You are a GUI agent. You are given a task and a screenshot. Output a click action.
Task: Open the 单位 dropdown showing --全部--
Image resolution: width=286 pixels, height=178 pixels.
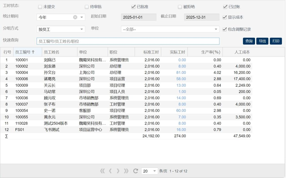[216, 29]
